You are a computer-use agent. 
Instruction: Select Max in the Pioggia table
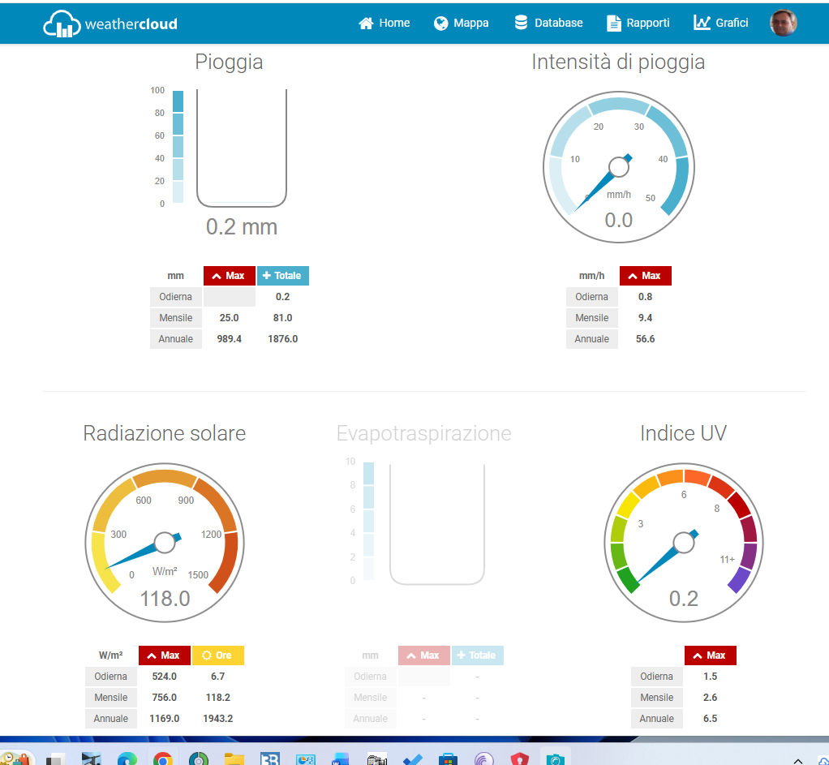pos(230,276)
